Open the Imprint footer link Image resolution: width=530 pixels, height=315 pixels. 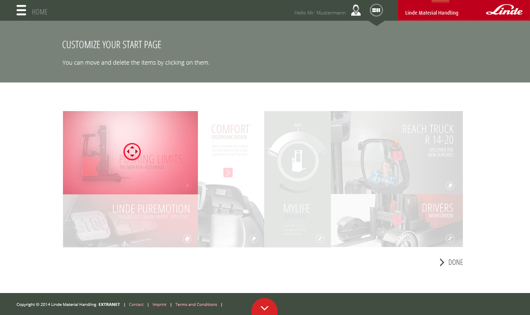tap(159, 304)
